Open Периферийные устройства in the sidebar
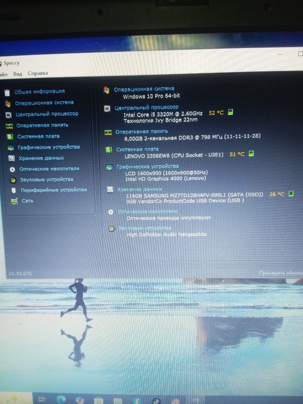The width and height of the screenshot is (303, 404). tap(54, 190)
